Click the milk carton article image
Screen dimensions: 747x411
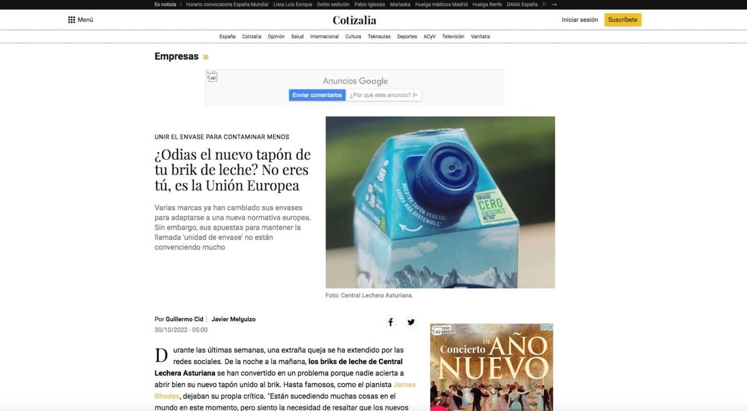point(440,202)
